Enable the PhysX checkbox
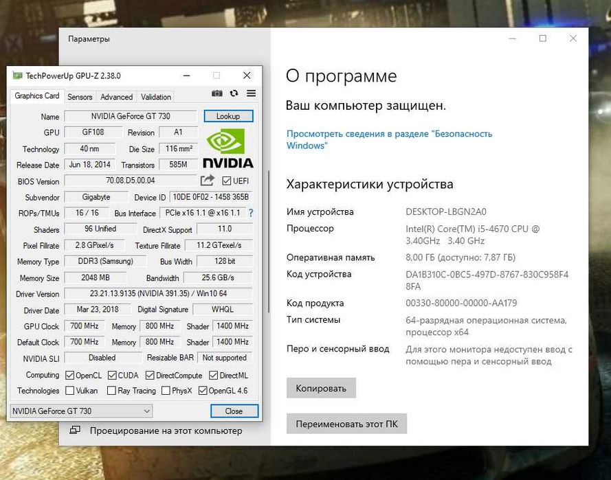611x480 pixels. [x=166, y=391]
